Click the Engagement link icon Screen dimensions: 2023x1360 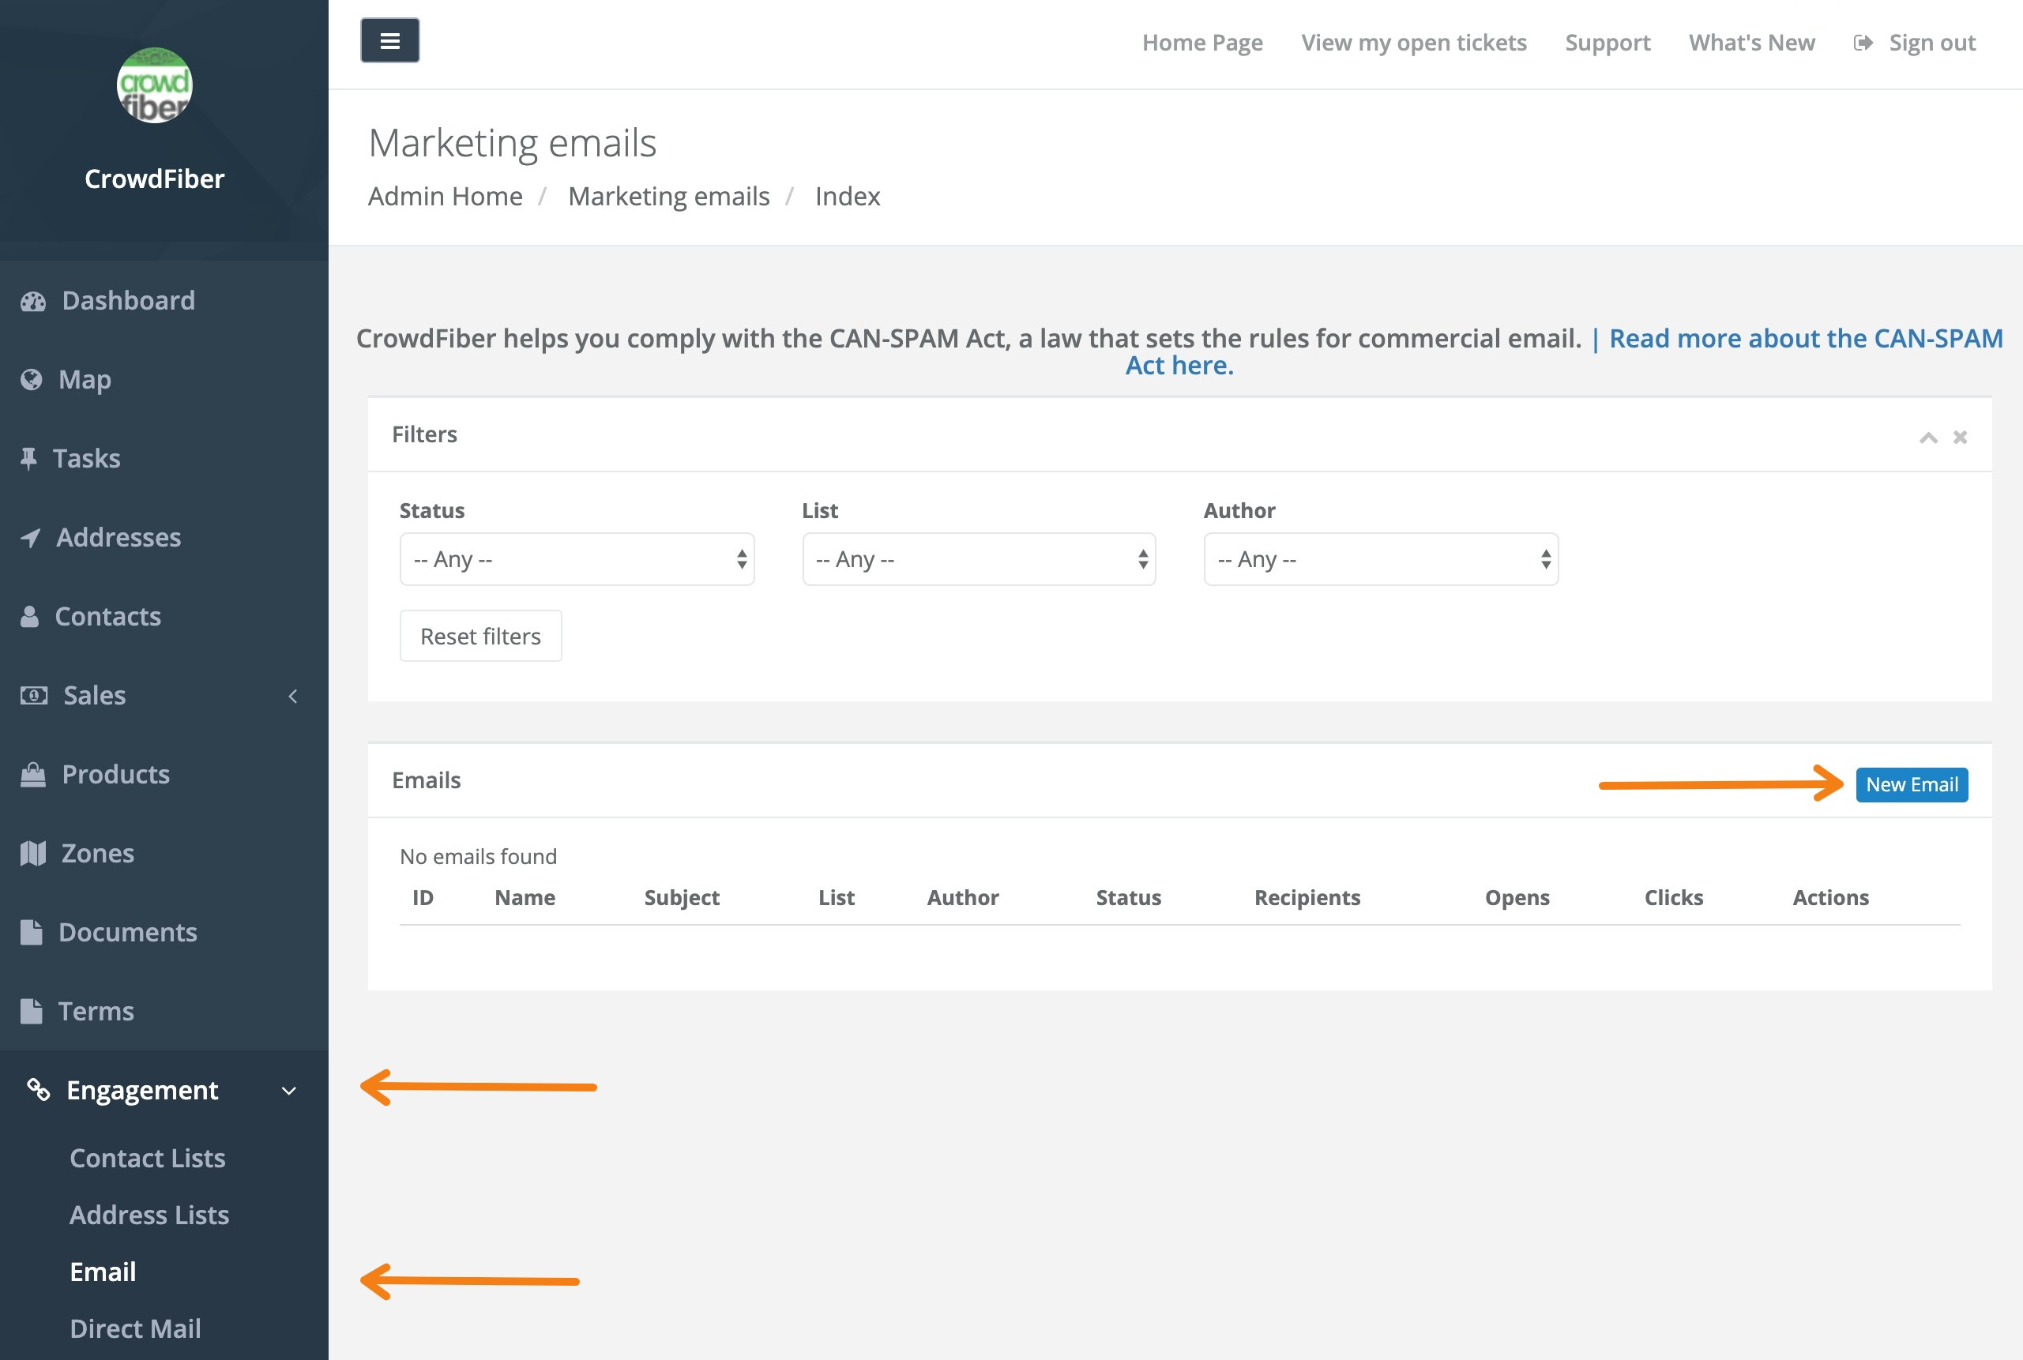(38, 1090)
